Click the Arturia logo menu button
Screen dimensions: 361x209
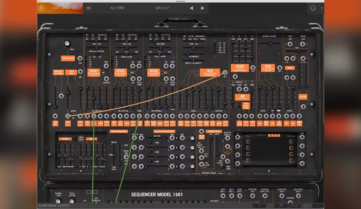(41, 8)
